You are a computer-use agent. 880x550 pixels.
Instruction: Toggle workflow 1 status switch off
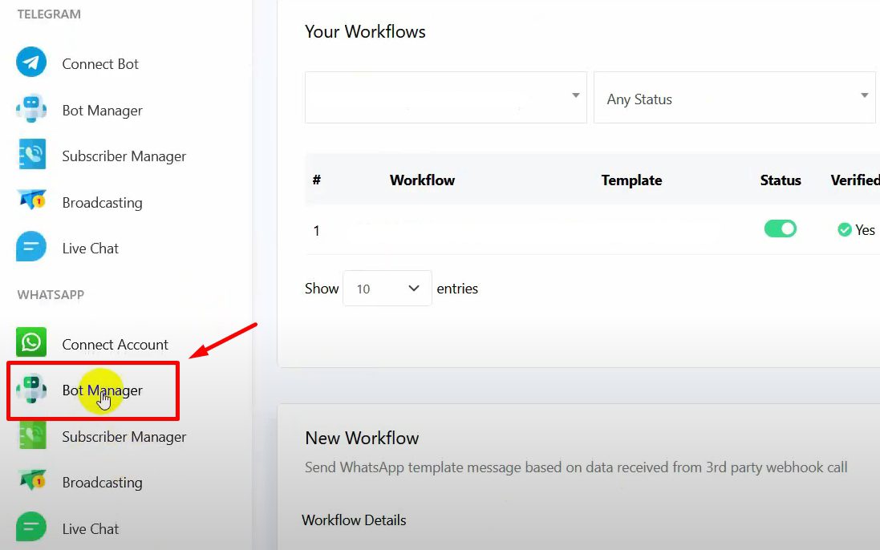coord(780,229)
